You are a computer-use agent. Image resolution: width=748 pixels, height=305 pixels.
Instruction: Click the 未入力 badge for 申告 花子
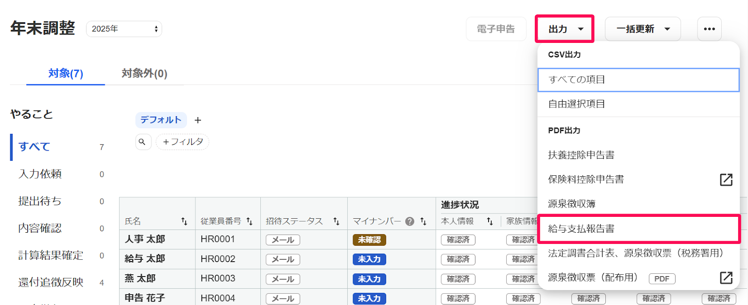[x=369, y=298]
